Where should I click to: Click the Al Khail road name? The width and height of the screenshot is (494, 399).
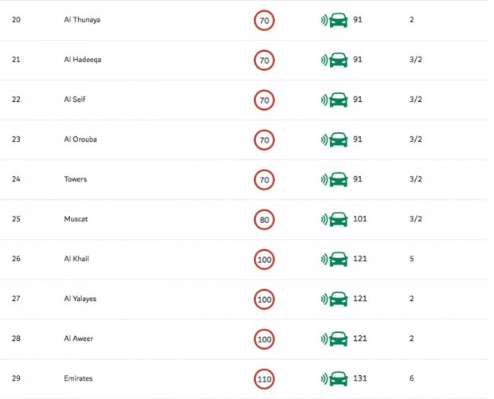(77, 259)
